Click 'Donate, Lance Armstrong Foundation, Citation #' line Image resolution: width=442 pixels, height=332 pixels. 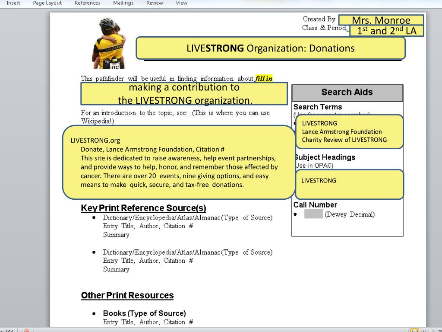tap(152, 149)
